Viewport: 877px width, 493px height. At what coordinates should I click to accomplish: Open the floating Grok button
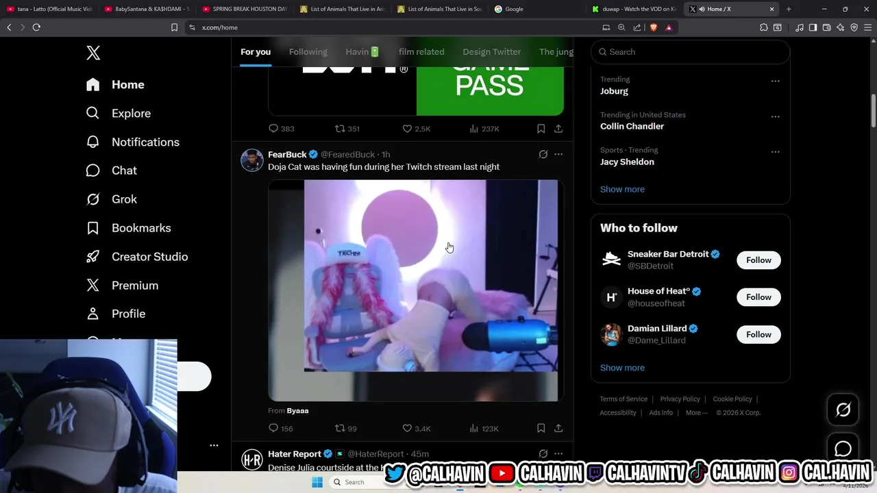point(843,409)
